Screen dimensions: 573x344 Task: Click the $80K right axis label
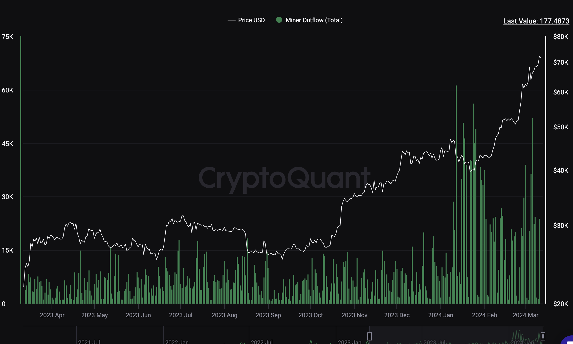(x=561, y=37)
